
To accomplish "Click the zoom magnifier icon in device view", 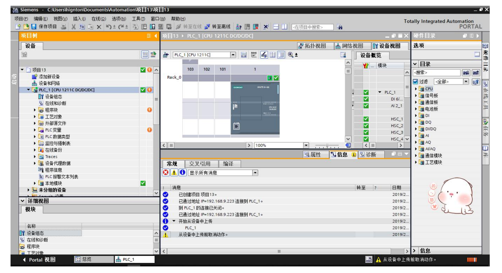I will 291,55.
